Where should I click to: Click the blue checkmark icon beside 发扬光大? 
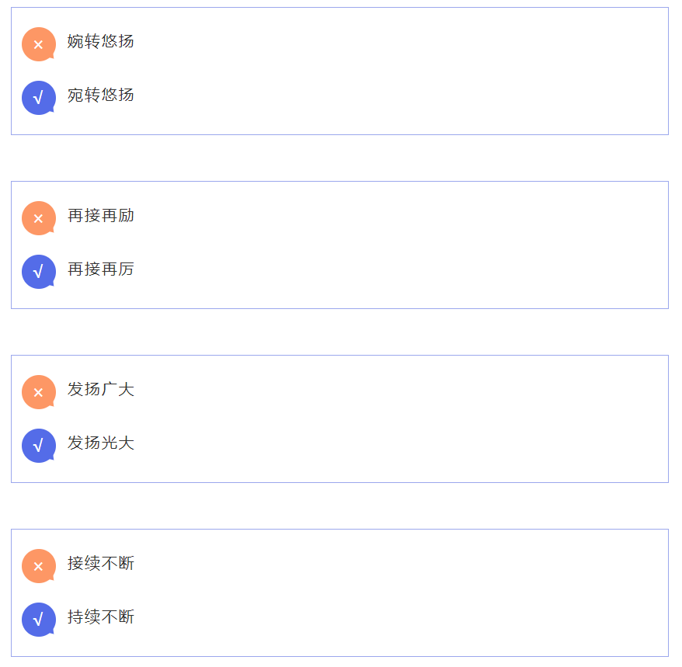pos(38,446)
